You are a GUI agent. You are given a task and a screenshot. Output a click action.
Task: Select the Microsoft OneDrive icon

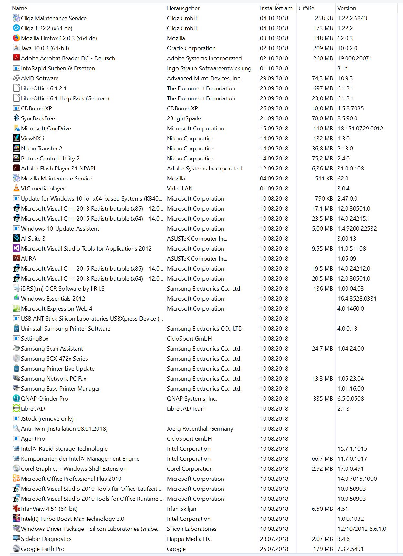[16, 128]
